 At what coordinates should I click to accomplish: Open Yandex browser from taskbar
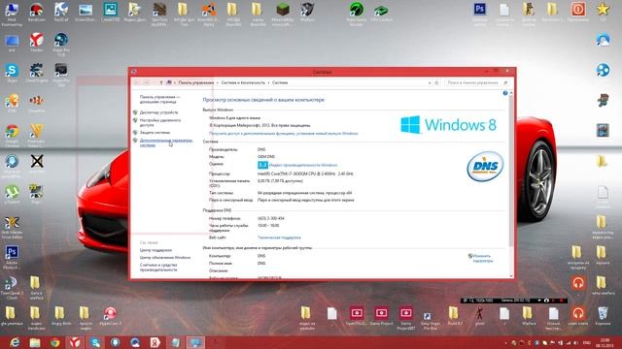click(75, 342)
